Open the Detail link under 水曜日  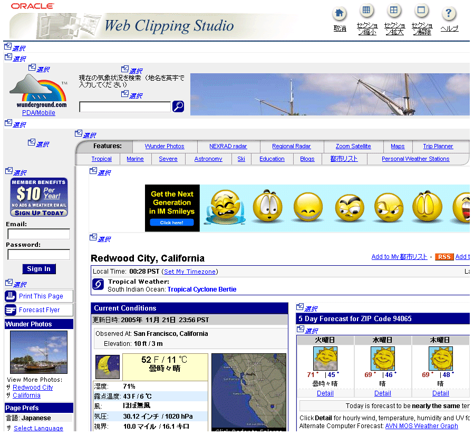click(x=383, y=393)
